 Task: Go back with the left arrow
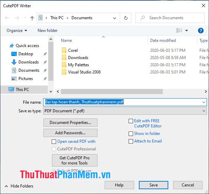[x=7, y=18]
